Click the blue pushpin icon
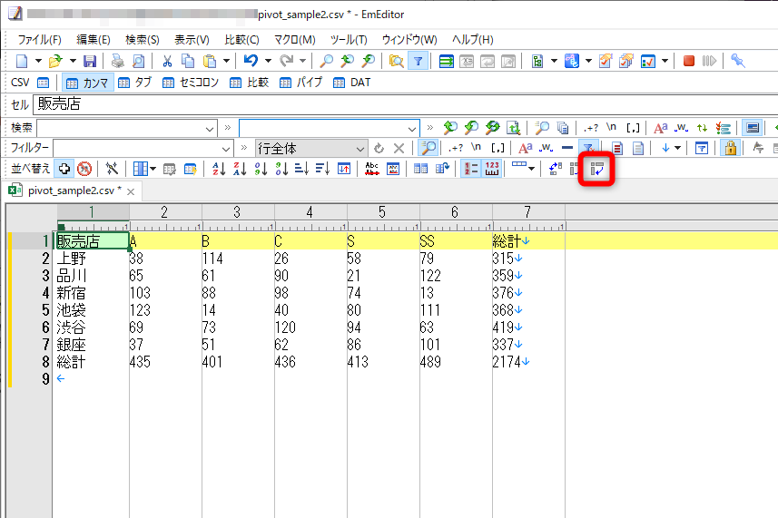 pos(738,61)
